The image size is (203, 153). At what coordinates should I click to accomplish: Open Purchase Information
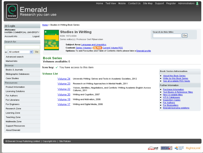173,89
